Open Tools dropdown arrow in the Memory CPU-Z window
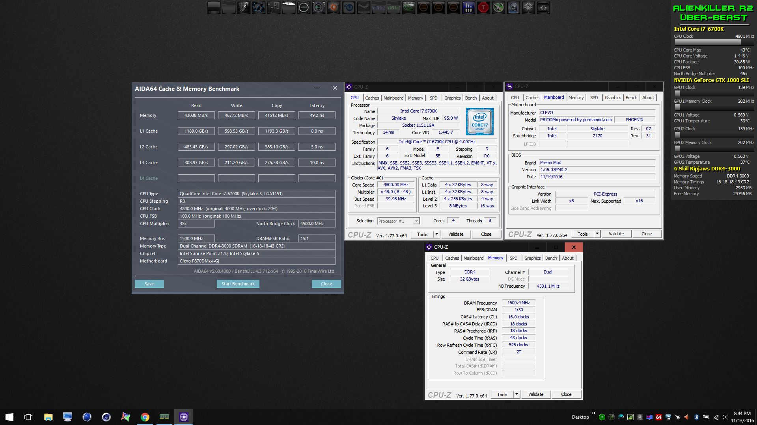This screenshot has width=757, height=425. pyautogui.click(x=516, y=394)
